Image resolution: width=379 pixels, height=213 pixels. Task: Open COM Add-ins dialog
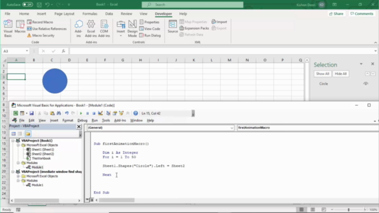(x=104, y=28)
